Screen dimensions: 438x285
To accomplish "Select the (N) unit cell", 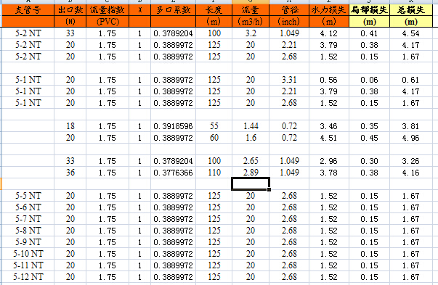I will (x=70, y=22).
